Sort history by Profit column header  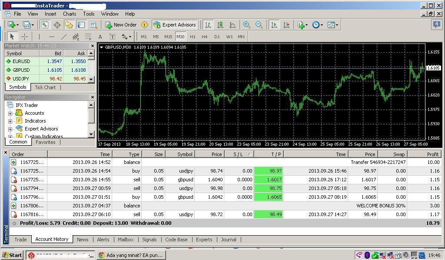point(425,154)
